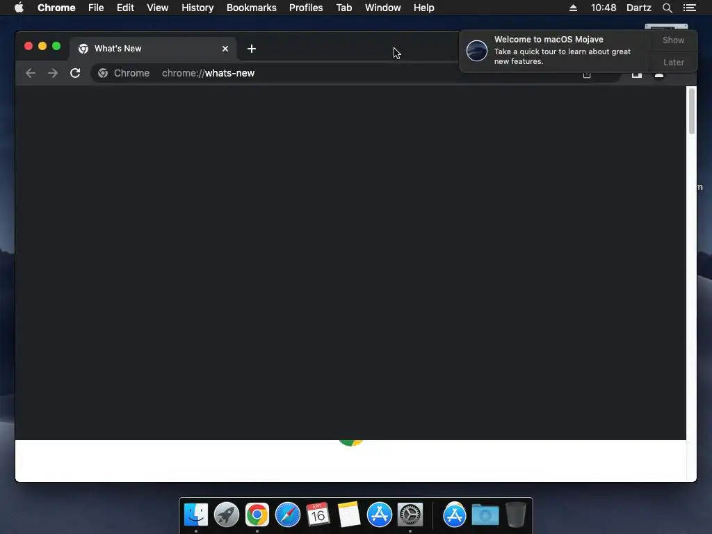Open the Window menu
This screenshot has height=534, width=712.
(x=383, y=8)
